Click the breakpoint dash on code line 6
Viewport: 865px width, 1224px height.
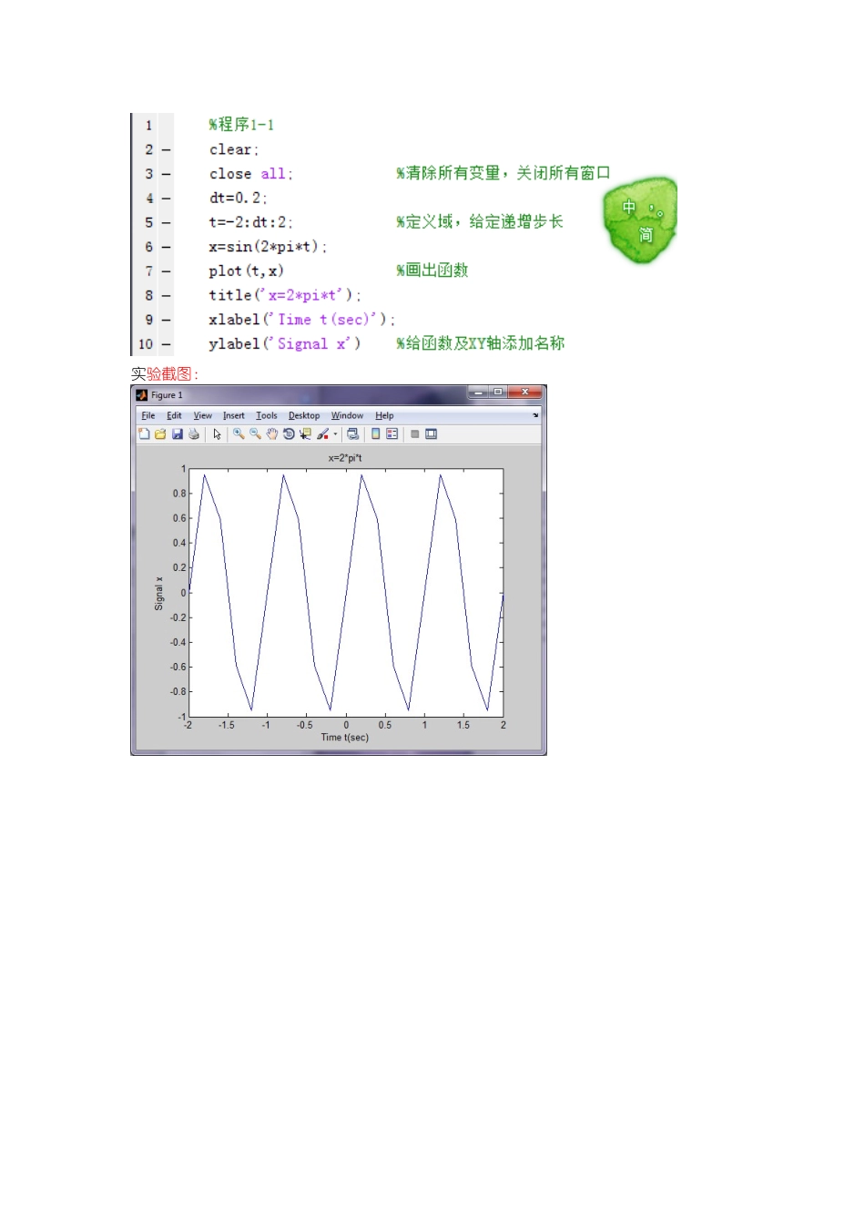(x=167, y=247)
